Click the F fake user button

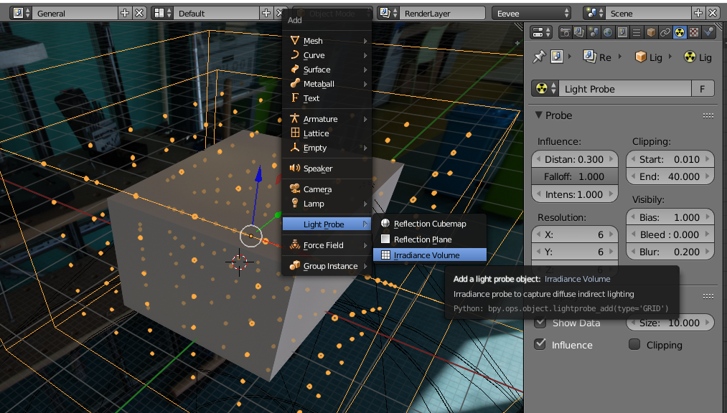coord(703,89)
